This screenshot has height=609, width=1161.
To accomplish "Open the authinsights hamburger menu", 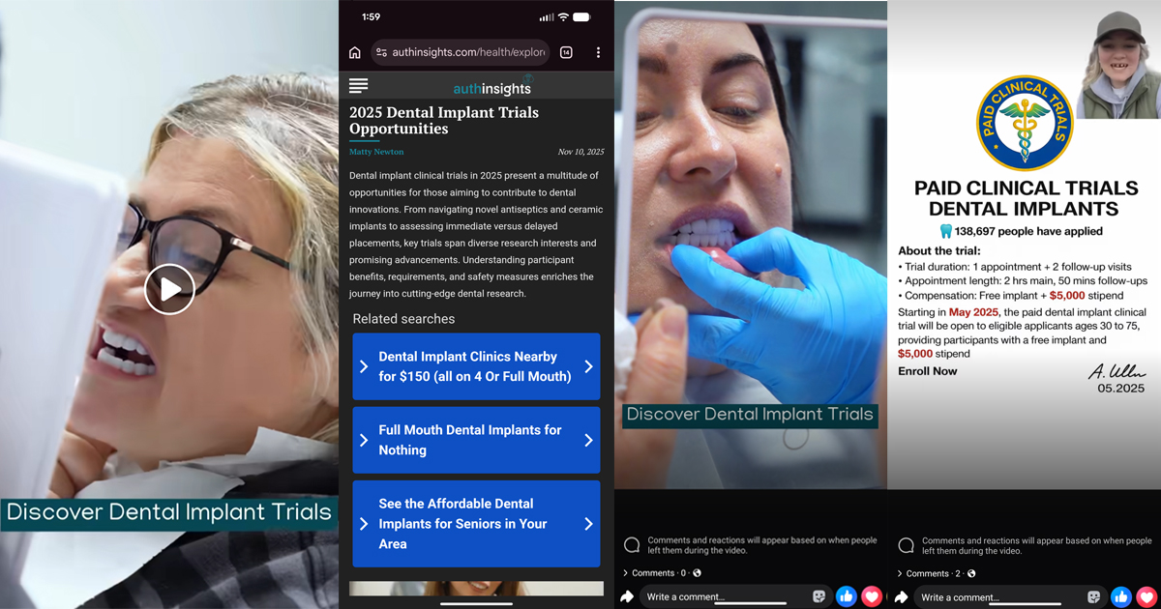I will coord(358,85).
